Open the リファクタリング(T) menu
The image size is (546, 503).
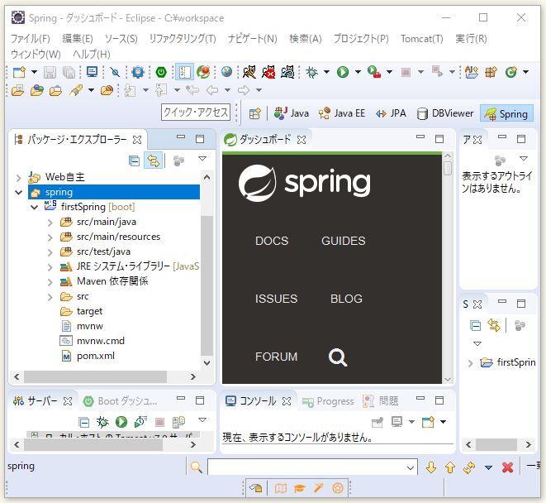coord(183,38)
